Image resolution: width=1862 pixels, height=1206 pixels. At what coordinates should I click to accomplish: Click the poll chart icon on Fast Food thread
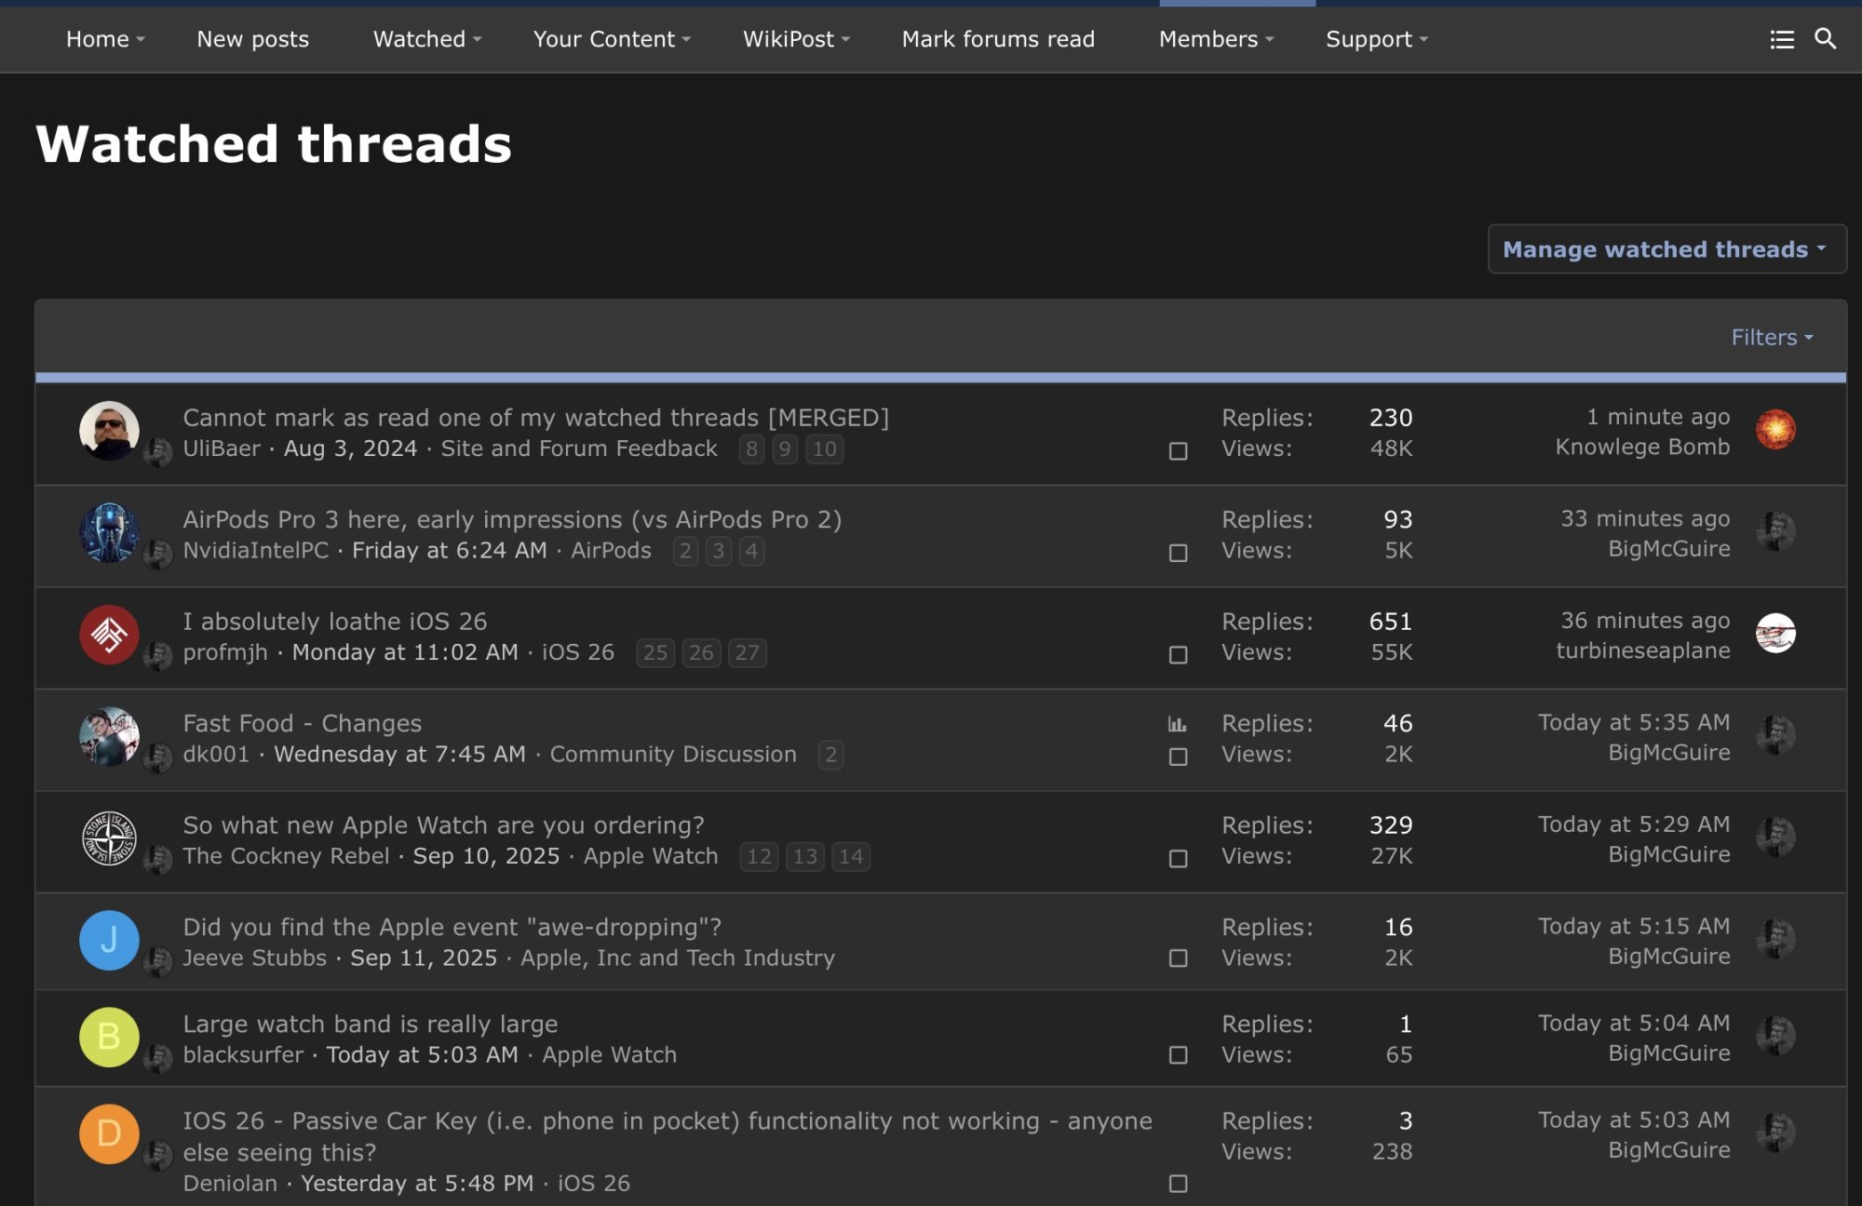[1177, 724]
